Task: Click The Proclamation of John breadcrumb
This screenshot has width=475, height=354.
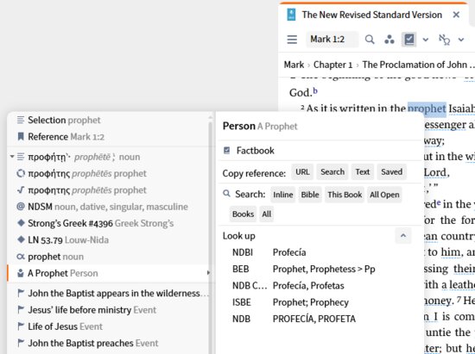Action: coord(418,65)
